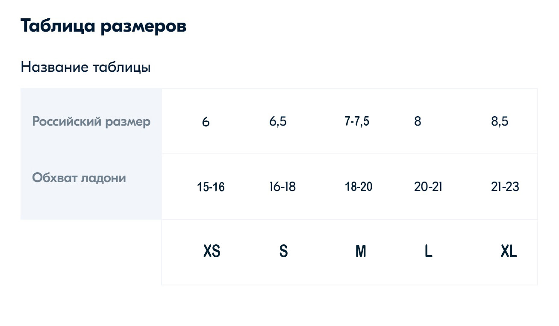This screenshot has width=559, height=326.
Task: Click Russian size 6 cell
Action: [x=206, y=122]
